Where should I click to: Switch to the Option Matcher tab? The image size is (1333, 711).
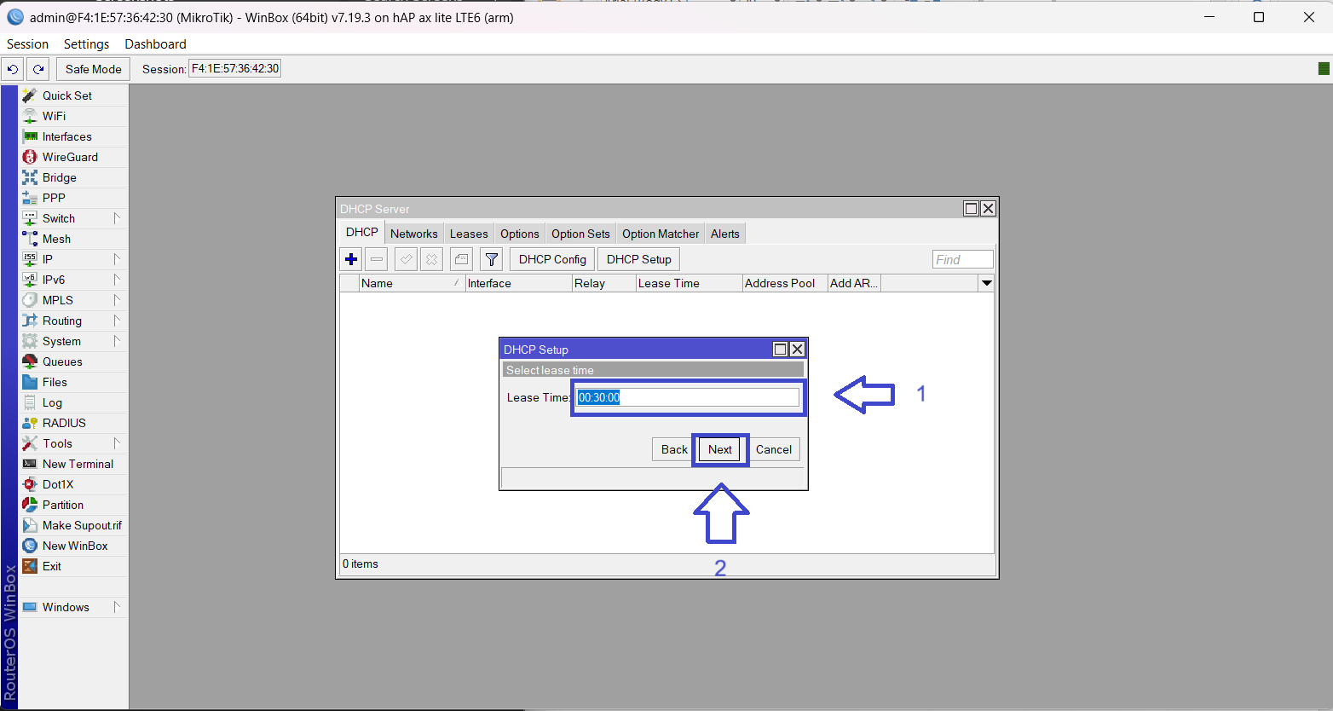(661, 234)
